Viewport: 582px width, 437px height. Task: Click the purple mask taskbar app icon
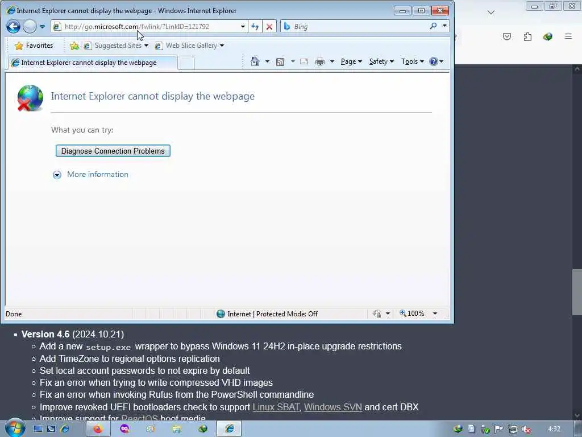[x=125, y=429]
